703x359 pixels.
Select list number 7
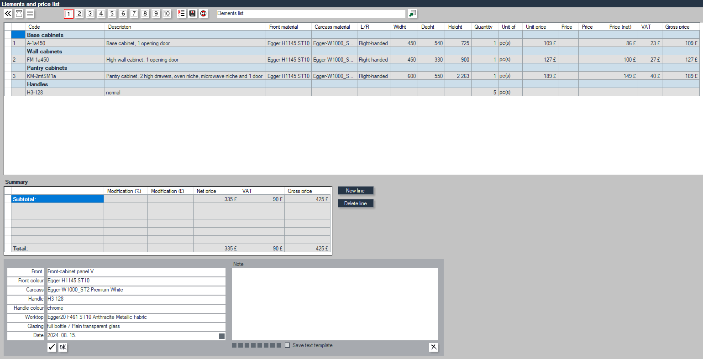coord(134,14)
